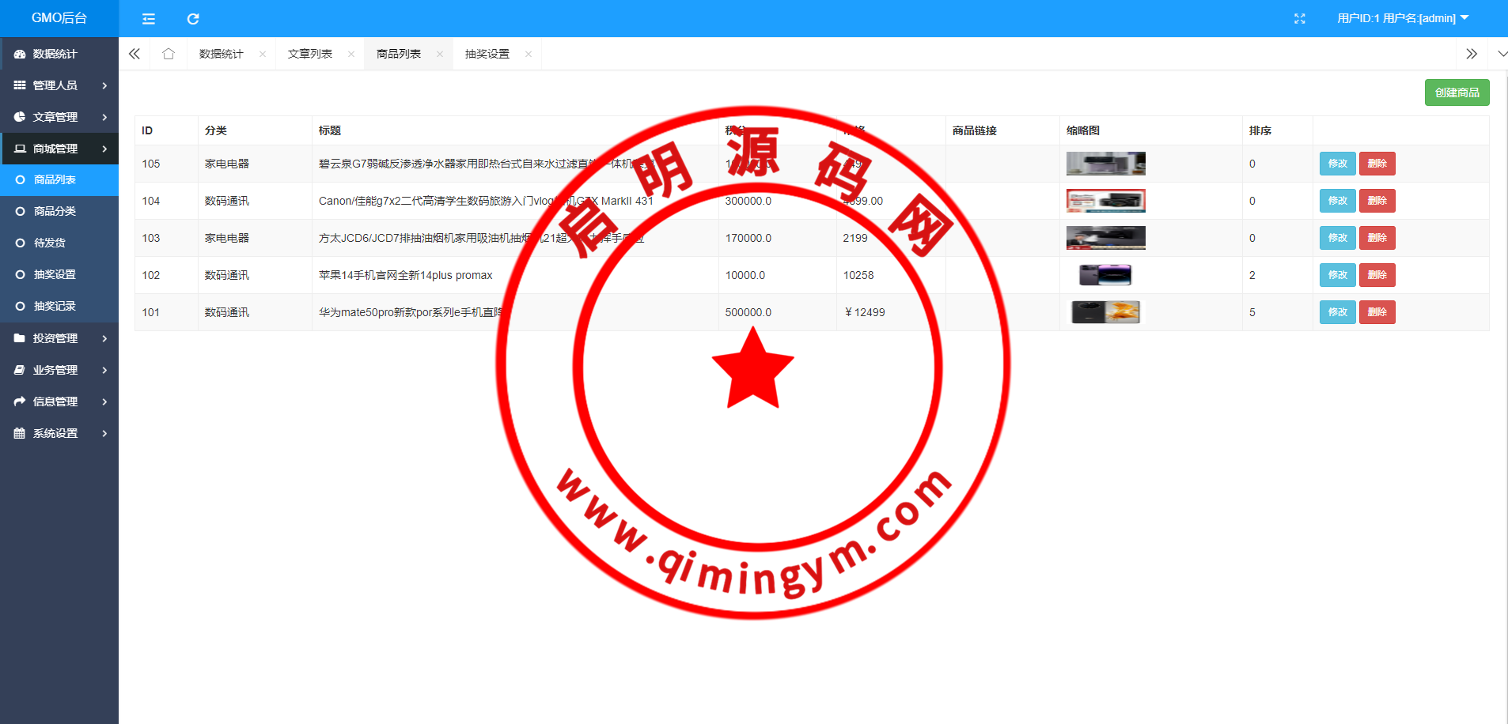Click the 创建商品 button

1457,92
